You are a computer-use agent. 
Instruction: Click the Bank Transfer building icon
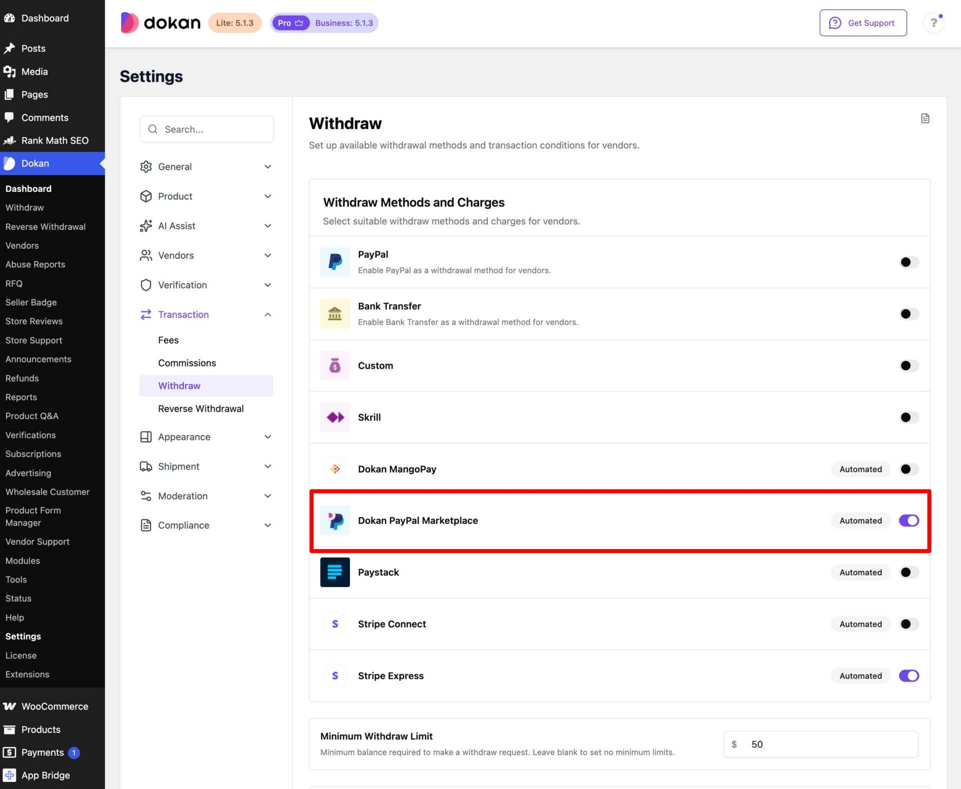335,314
